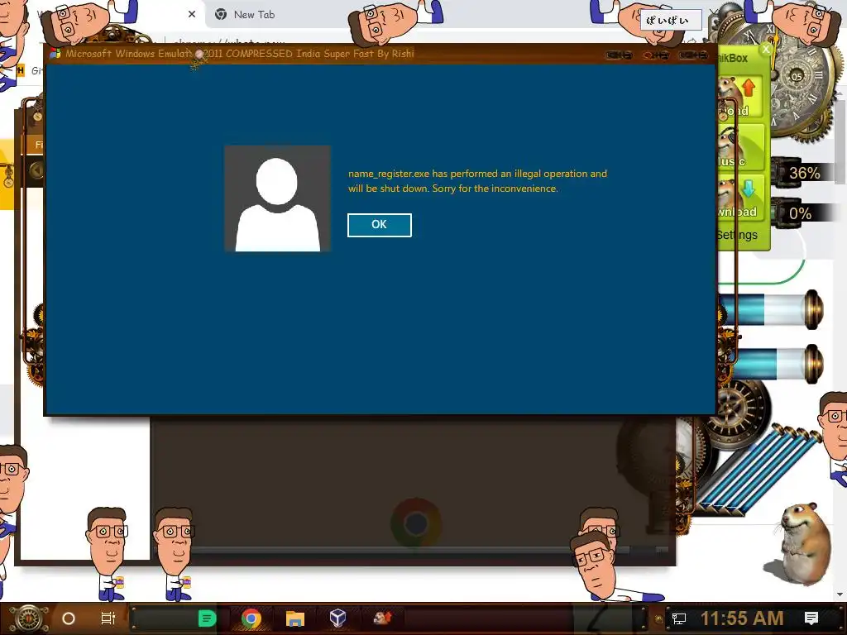847x635 pixels.
Task: Click the upper blue glass tube slider
Action: pyautogui.click(x=771, y=309)
